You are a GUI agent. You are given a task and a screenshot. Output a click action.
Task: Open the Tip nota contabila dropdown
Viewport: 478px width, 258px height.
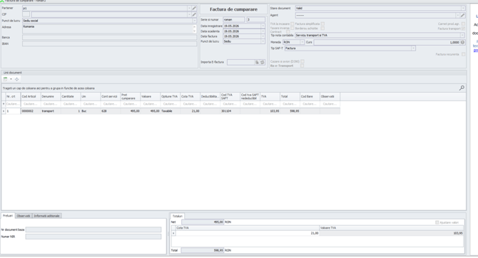point(462,36)
